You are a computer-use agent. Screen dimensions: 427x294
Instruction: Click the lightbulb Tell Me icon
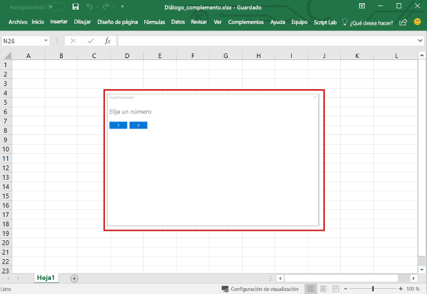[x=344, y=22]
